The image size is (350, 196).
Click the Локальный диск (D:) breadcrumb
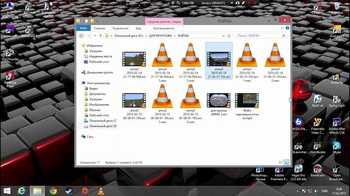pyautogui.click(x=129, y=36)
